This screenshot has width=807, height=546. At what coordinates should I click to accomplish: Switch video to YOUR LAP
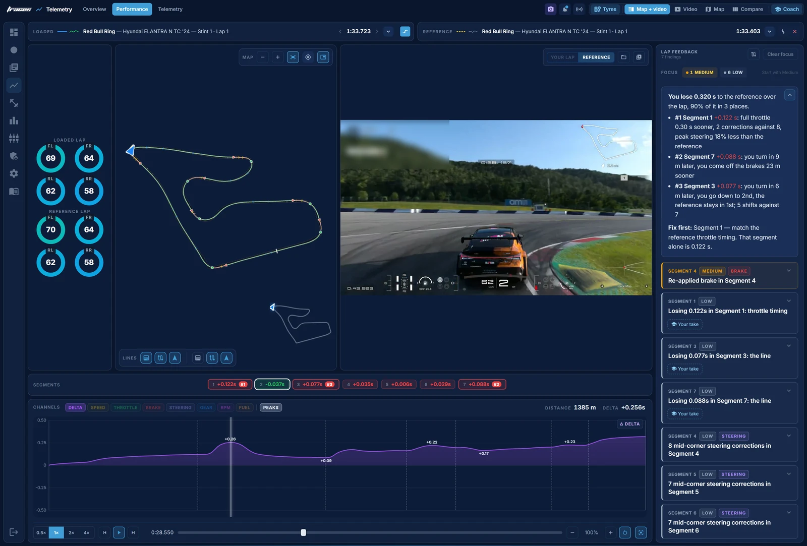tap(562, 57)
